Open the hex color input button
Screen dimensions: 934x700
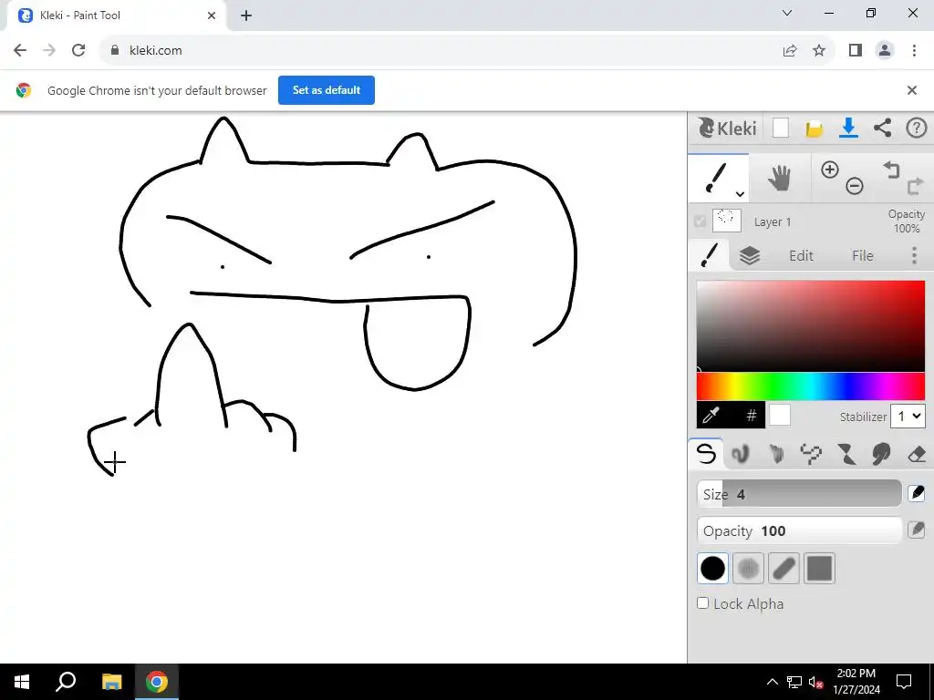coord(752,415)
